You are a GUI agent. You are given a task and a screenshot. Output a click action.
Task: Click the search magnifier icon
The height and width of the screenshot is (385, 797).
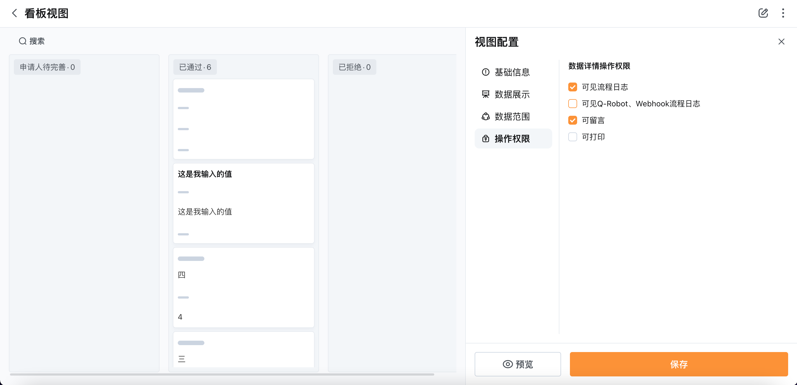click(x=23, y=41)
